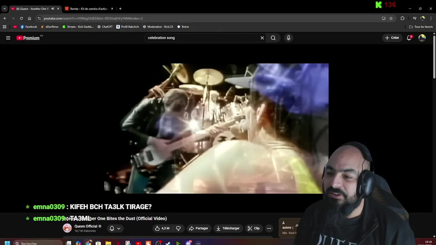Open Stream - Kick Dashboard bookmark
Viewport: 436px width, 245px height.
78,27
